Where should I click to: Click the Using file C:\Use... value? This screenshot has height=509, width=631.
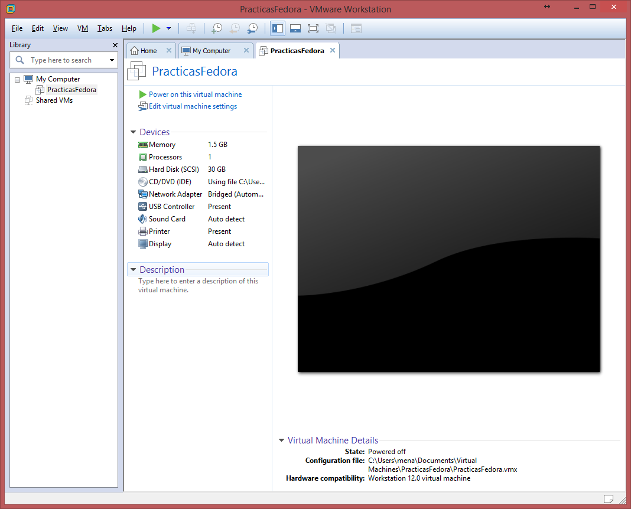point(236,182)
